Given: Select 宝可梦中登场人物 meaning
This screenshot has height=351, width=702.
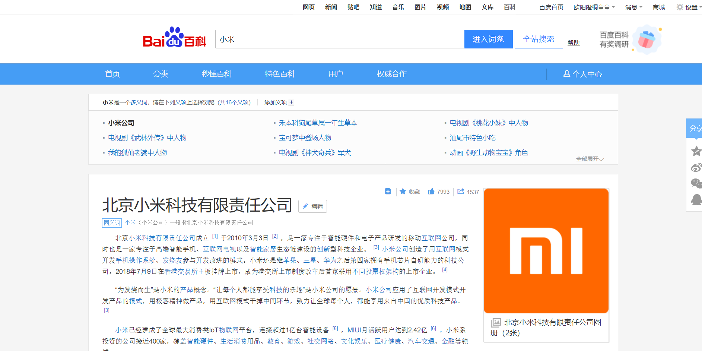Looking at the screenshot, I should point(305,138).
